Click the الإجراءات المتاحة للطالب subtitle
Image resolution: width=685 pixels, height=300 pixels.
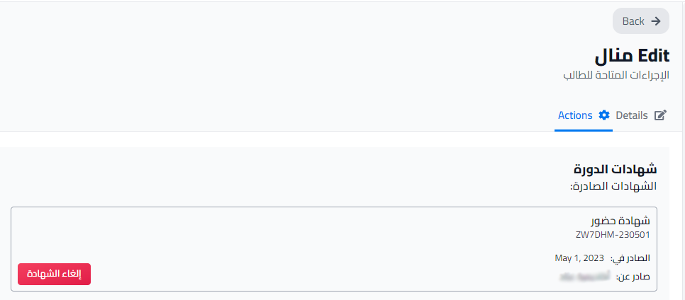tap(616, 75)
